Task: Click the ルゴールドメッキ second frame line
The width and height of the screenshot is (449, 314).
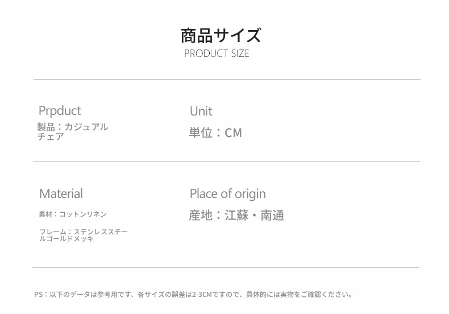Action: pyautogui.click(x=66, y=239)
